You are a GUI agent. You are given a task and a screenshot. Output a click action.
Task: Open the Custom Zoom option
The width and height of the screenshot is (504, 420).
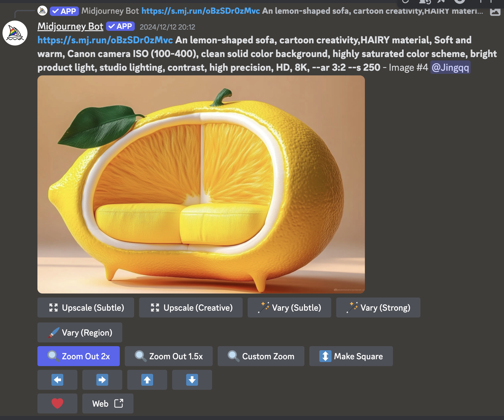click(x=261, y=356)
